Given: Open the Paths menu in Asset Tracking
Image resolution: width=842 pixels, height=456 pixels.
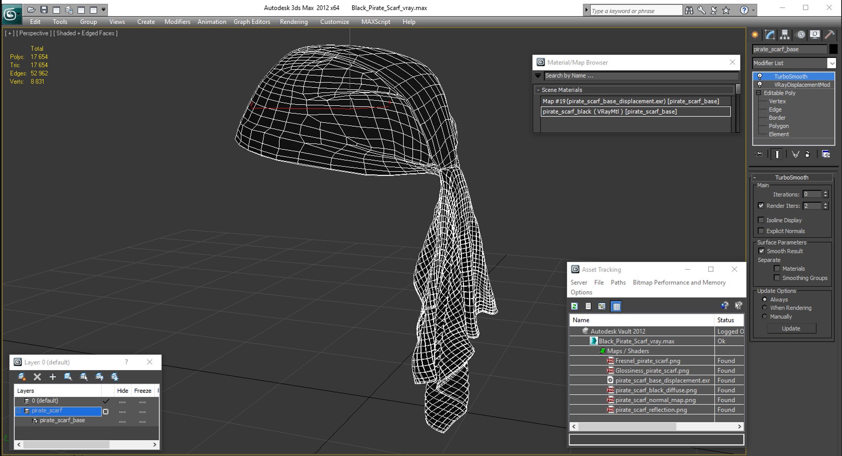Looking at the screenshot, I should (x=618, y=282).
